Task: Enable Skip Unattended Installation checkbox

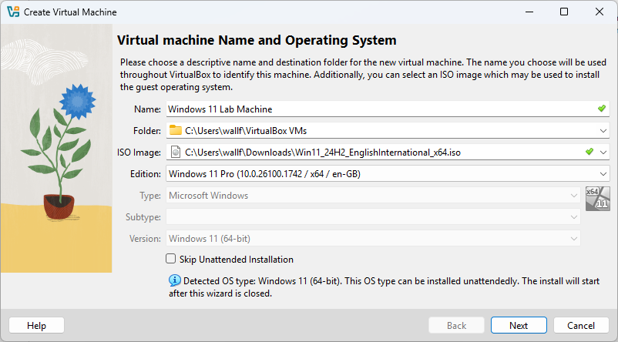Action: 170,259
